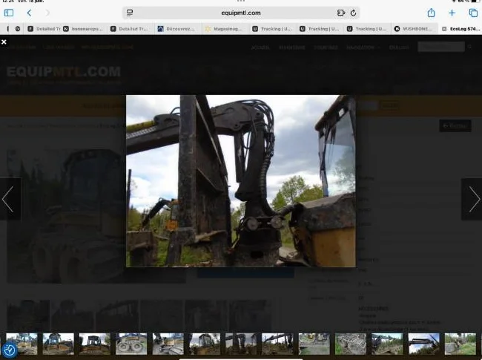Open the seventh thumbnail of the crane

pyautogui.click(x=241, y=344)
